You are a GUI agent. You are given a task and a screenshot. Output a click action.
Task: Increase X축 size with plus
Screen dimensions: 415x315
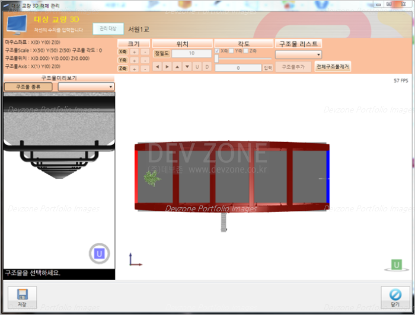(134, 52)
